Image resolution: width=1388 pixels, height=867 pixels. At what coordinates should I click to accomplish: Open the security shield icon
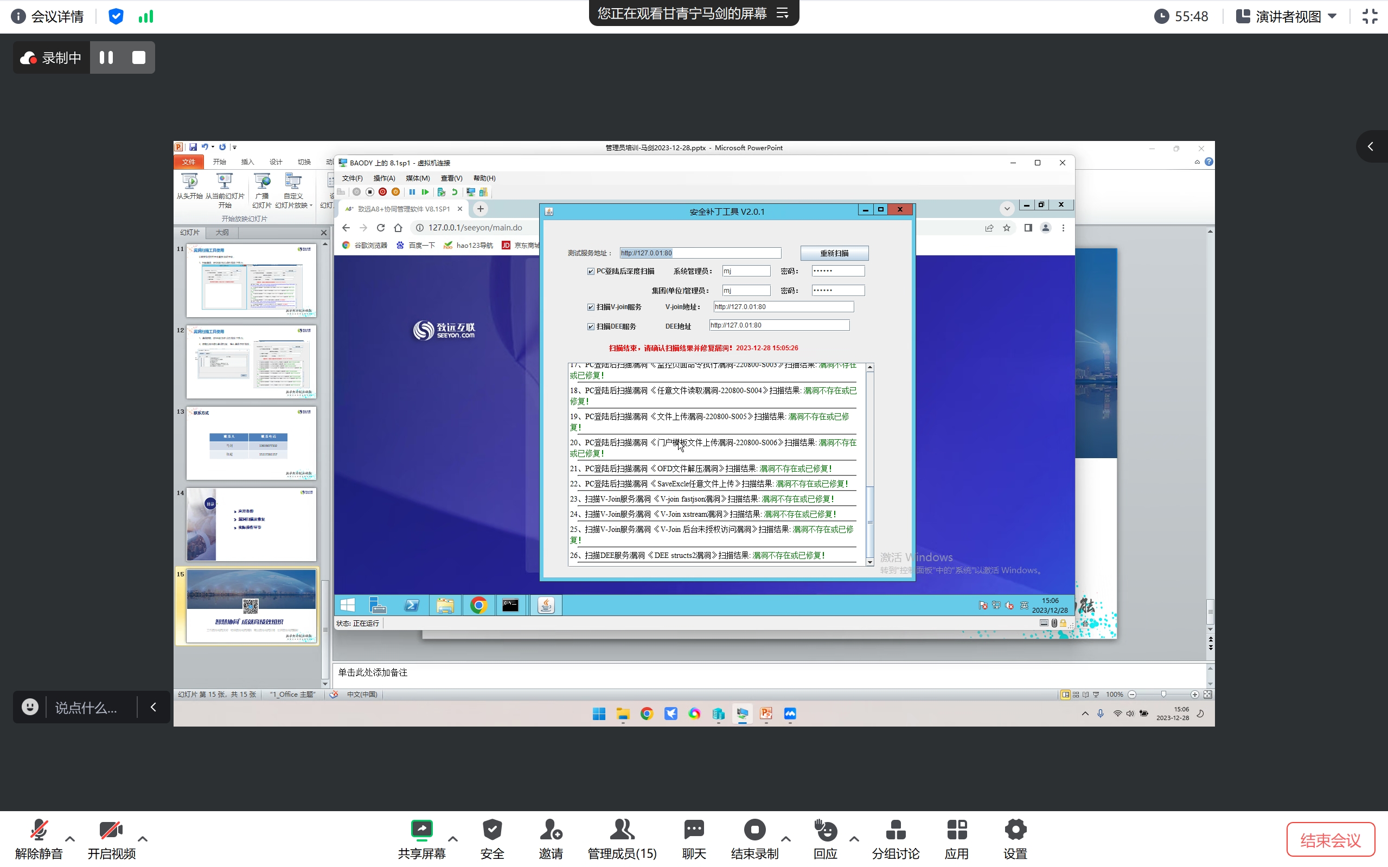coord(116,16)
